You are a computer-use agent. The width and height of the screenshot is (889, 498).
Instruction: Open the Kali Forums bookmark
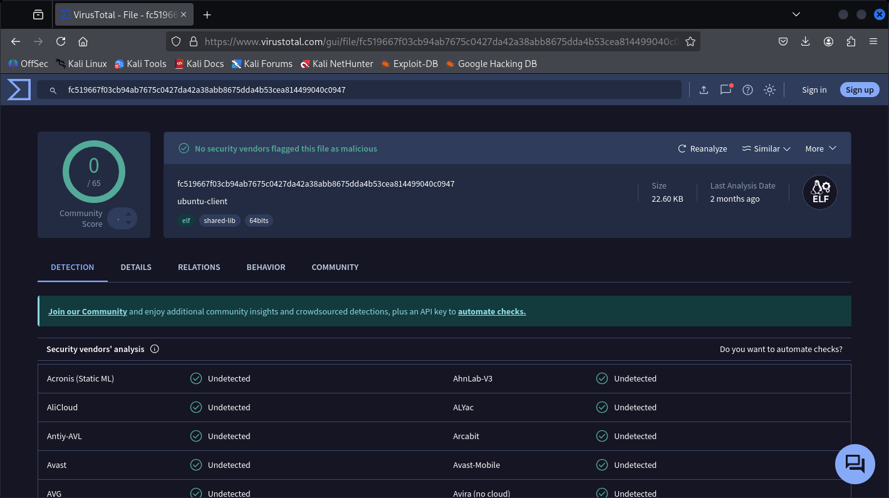(262, 63)
